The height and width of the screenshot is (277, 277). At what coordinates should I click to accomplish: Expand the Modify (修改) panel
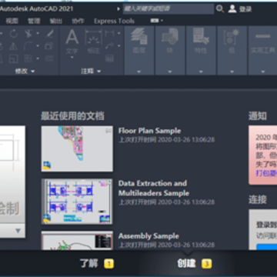[25, 71]
